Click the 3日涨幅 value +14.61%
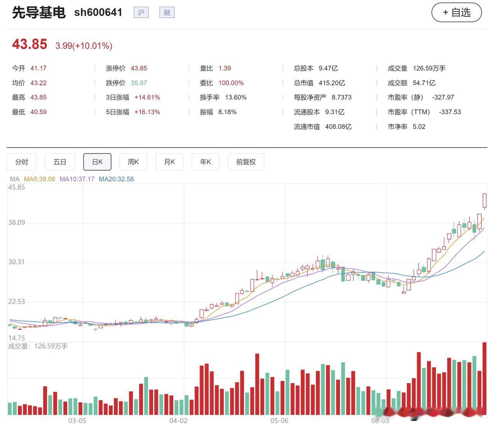 point(147,97)
